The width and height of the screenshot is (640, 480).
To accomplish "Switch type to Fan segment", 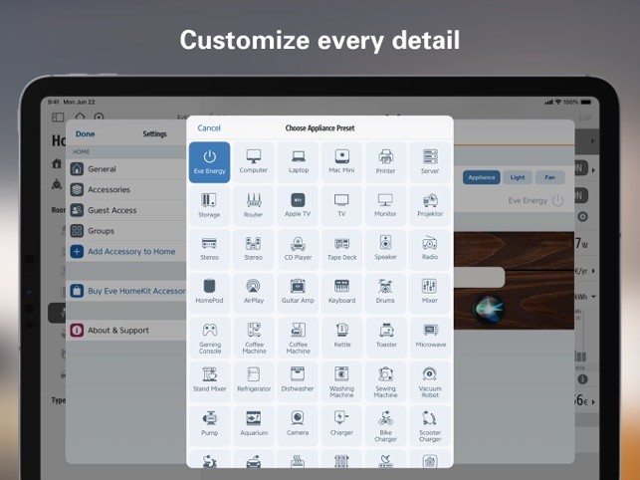I will coord(549,177).
